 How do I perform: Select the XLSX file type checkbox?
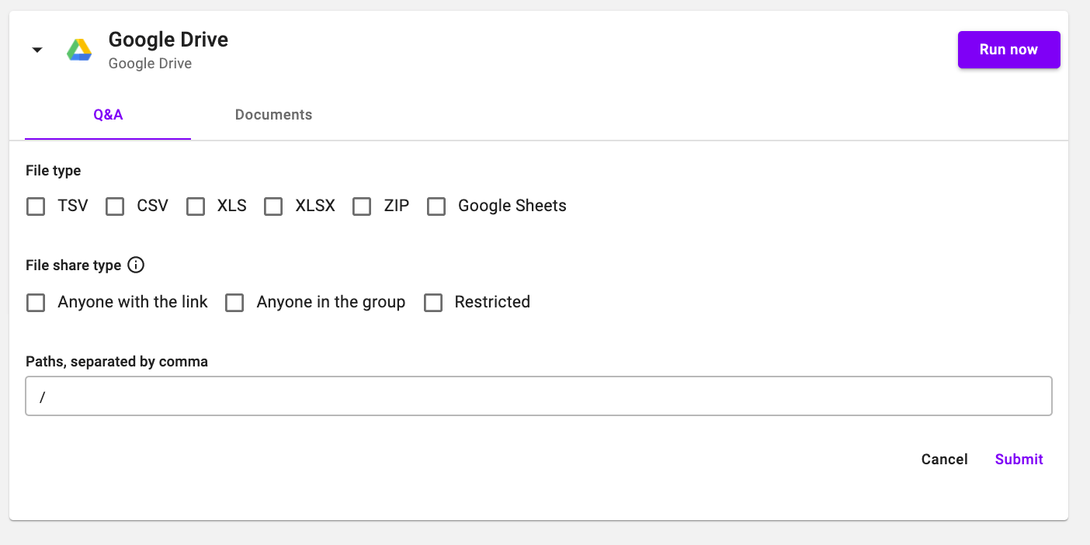273,207
